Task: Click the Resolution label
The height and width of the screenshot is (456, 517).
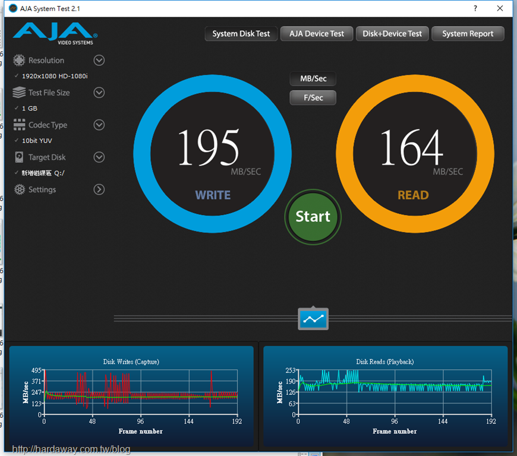Action: (x=46, y=61)
